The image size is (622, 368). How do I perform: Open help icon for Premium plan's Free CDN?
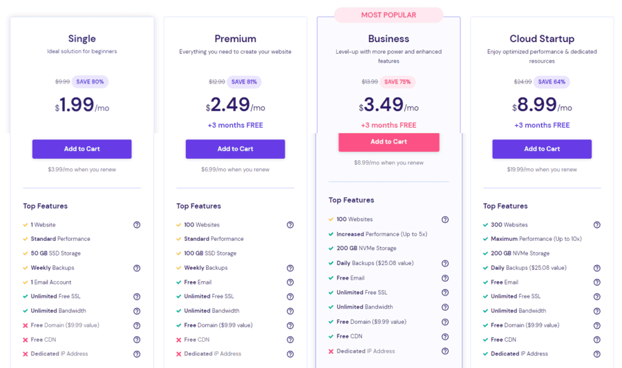coord(290,340)
